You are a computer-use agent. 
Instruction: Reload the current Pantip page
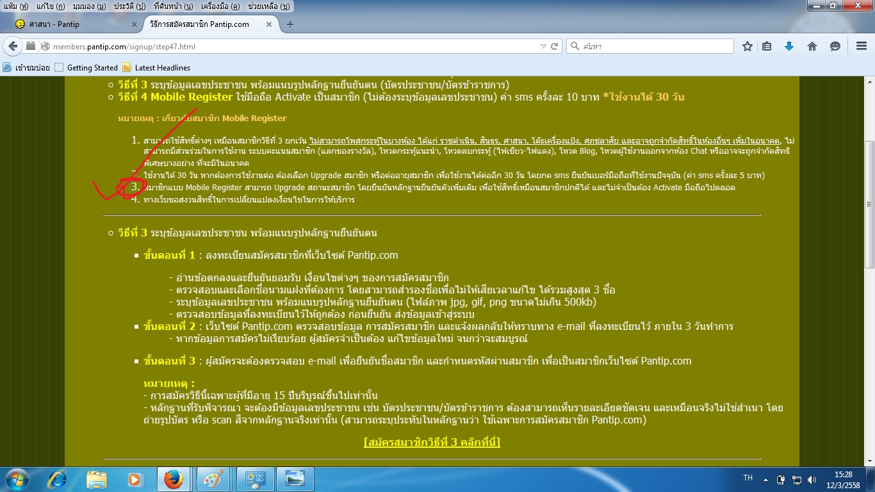pos(555,46)
